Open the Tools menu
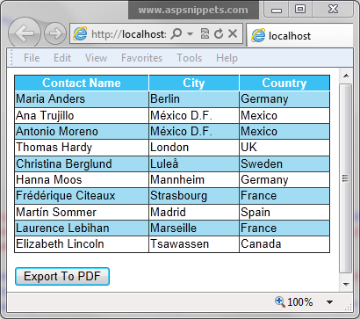The height and width of the screenshot is (319, 360). 189,58
